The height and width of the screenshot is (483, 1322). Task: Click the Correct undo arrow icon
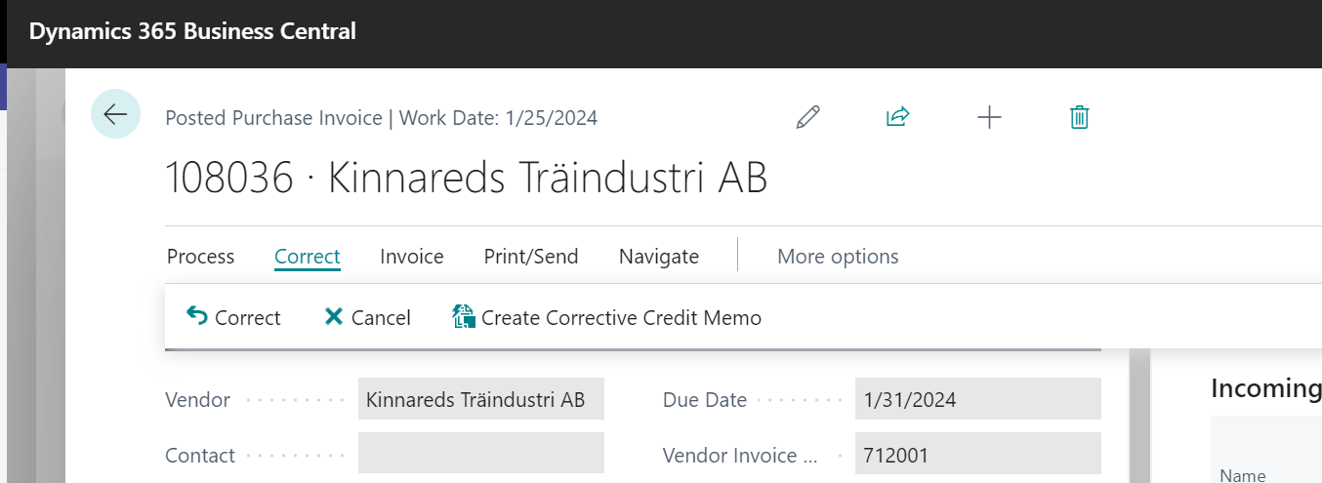tap(197, 316)
